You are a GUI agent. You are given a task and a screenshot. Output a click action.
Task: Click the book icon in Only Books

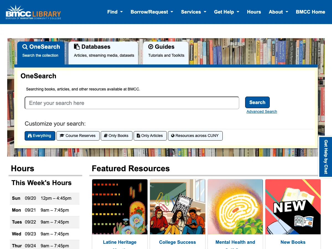click(x=106, y=136)
